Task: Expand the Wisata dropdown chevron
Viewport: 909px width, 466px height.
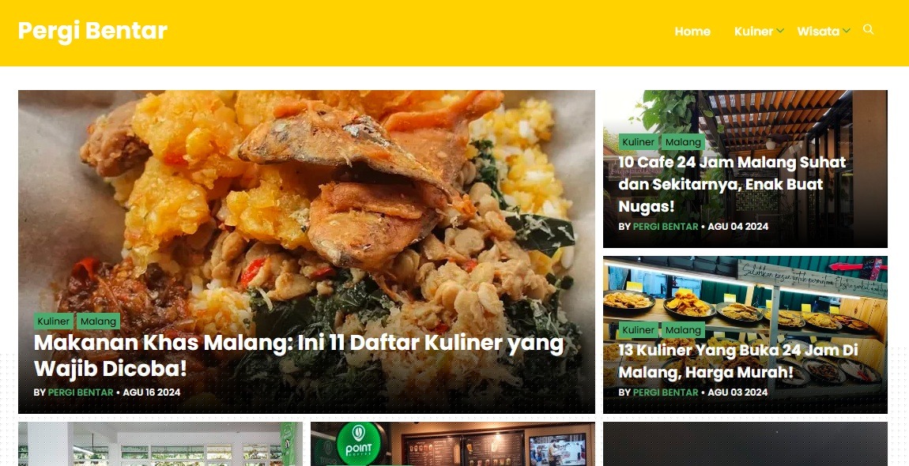Action: coord(847,31)
